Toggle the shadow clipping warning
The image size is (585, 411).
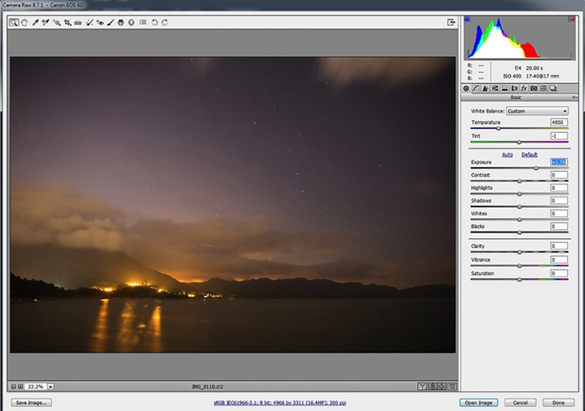tap(468, 18)
